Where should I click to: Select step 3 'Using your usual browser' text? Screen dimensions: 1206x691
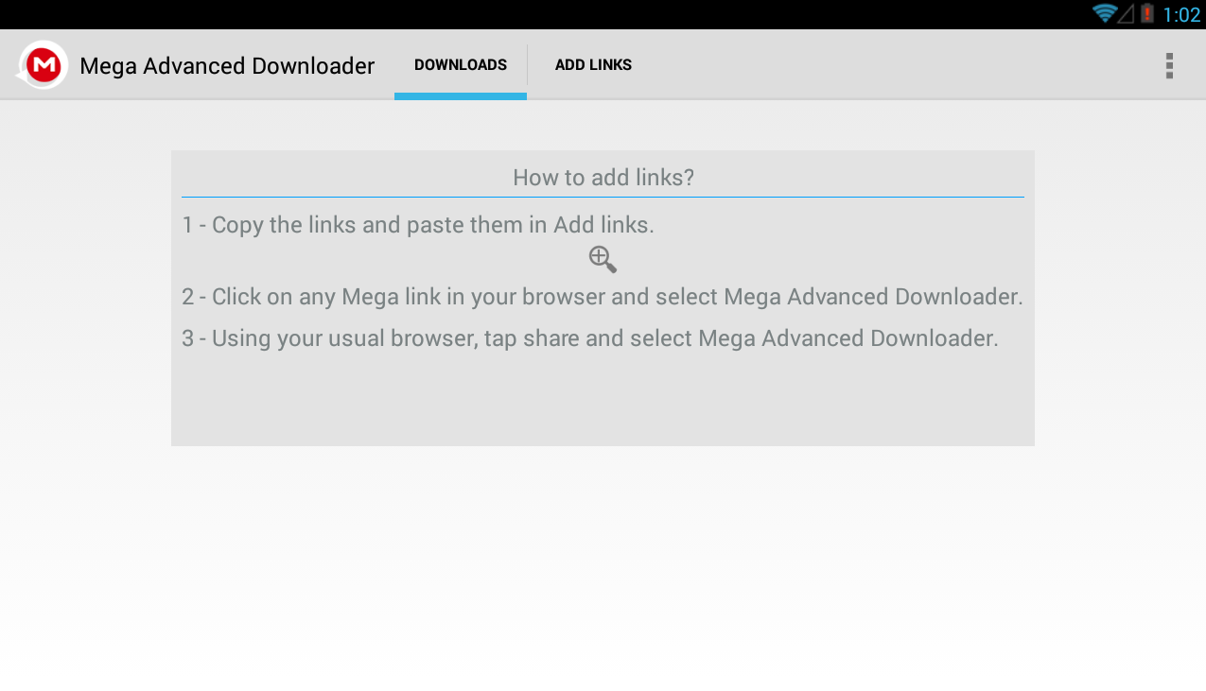click(590, 338)
